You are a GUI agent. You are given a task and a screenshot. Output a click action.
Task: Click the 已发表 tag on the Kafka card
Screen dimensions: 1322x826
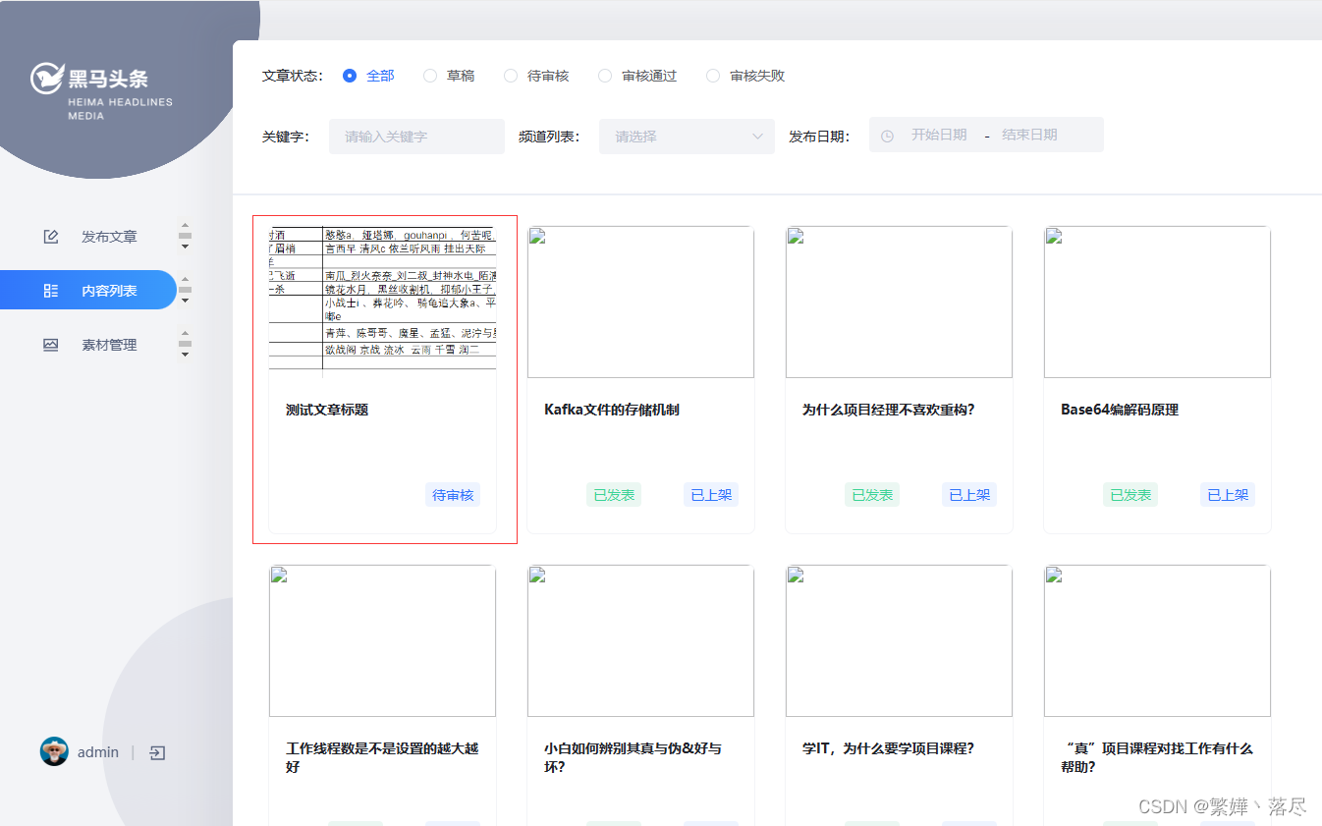coord(614,495)
